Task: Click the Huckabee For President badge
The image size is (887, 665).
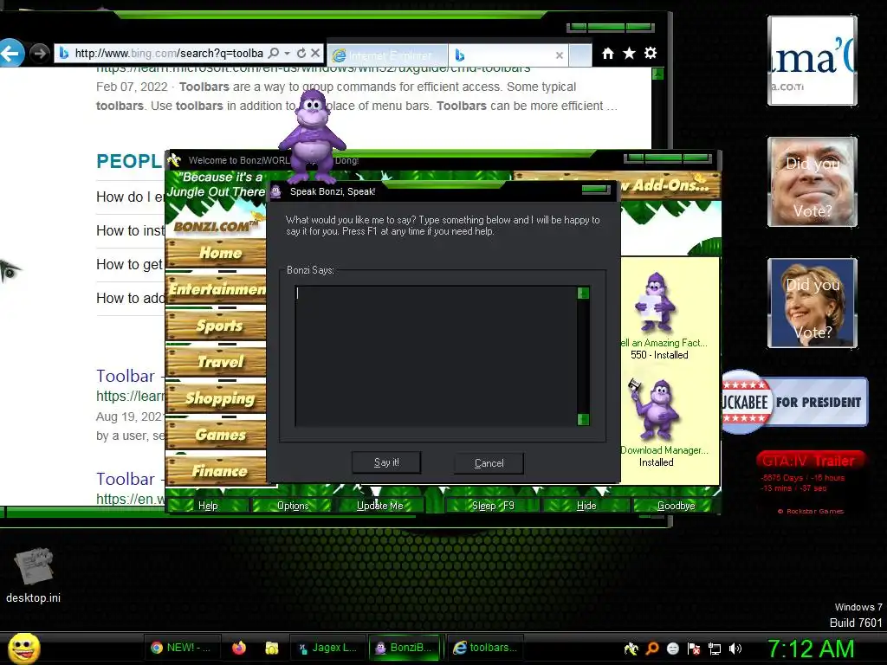Action: [795, 402]
